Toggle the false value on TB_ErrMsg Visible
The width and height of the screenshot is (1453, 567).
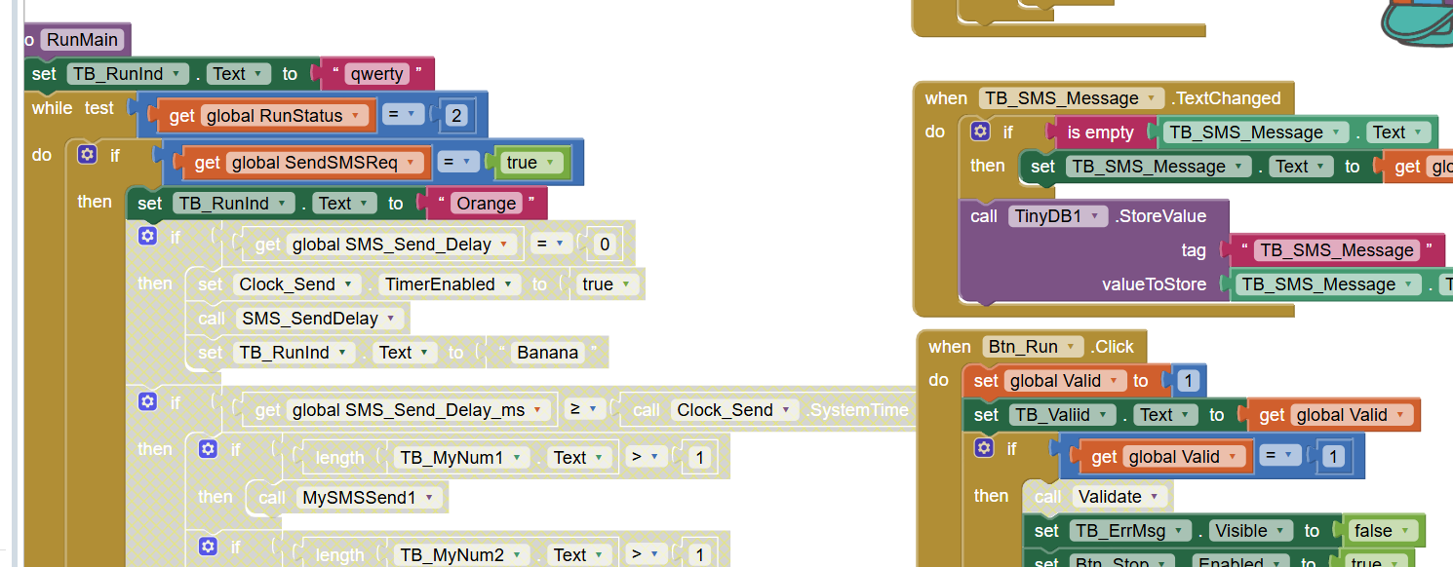1383,531
